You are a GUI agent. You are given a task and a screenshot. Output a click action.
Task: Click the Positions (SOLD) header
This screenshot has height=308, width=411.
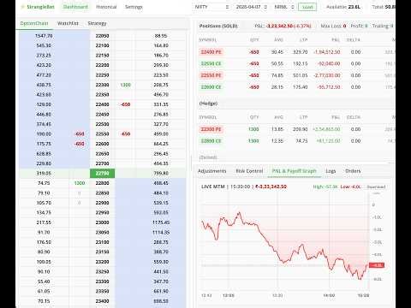pos(218,26)
